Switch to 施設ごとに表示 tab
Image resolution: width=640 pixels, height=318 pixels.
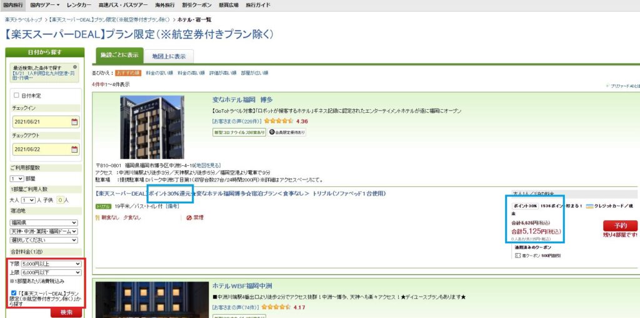(119, 55)
